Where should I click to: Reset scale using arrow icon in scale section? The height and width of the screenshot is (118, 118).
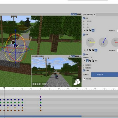pyautogui.click(x=85, y=61)
